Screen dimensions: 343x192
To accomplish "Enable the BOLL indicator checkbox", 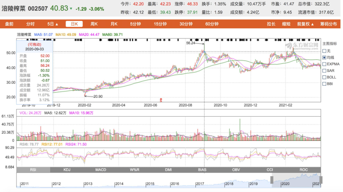I will pyautogui.click(x=324, y=77).
